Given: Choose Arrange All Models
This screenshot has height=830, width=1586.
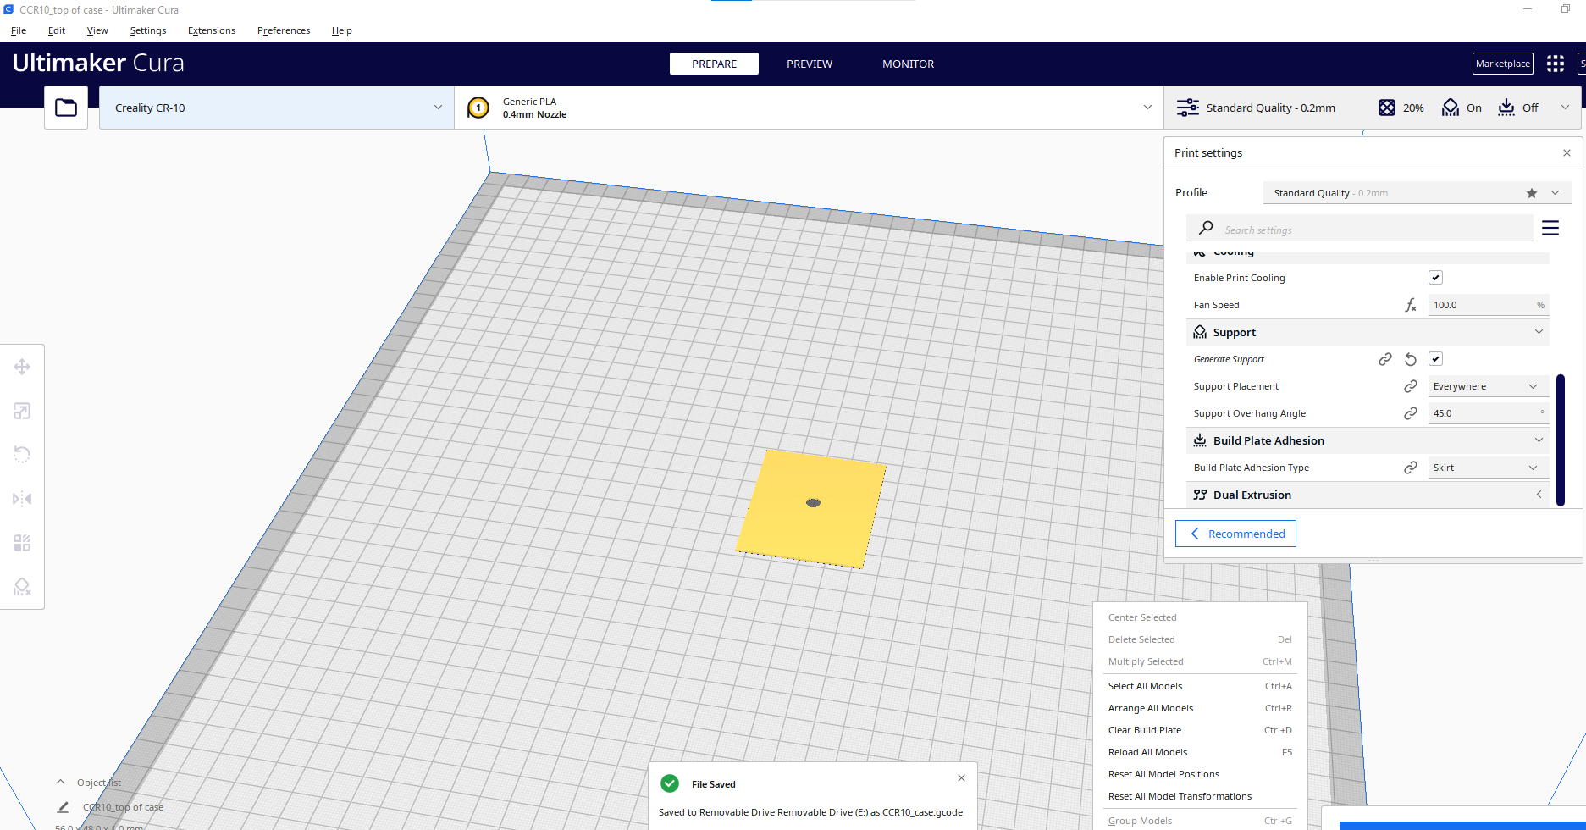Looking at the screenshot, I should pos(1200,708).
